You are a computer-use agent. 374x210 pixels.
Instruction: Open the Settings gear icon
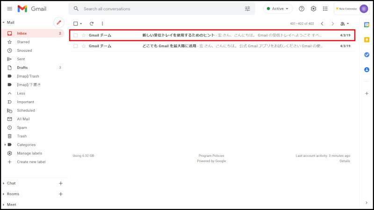click(314, 9)
